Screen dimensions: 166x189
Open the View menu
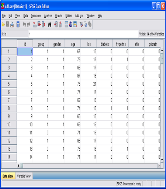click(18, 16)
